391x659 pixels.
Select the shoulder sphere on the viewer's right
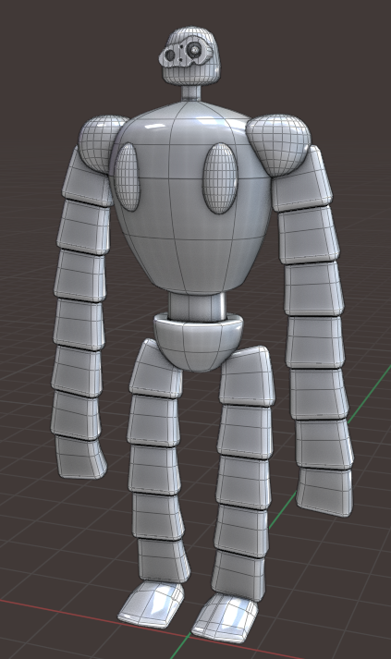(x=279, y=144)
